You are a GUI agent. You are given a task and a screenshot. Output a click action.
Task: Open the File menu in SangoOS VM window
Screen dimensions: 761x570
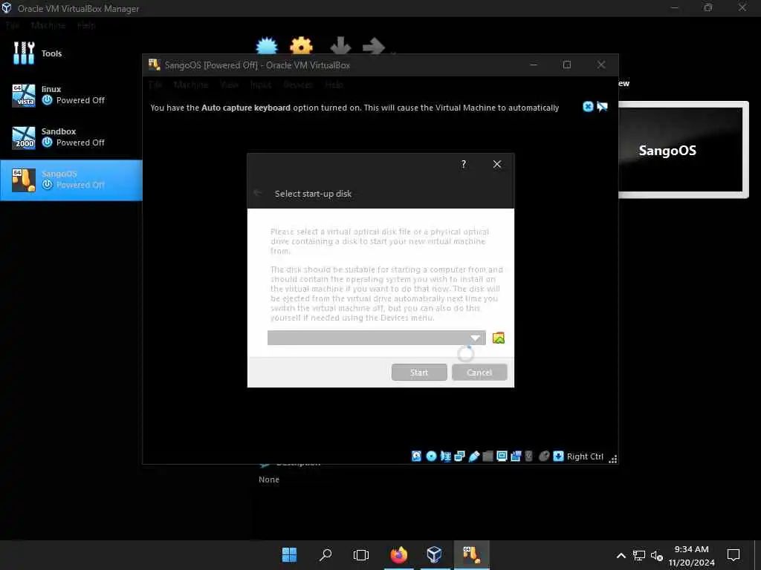click(155, 85)
